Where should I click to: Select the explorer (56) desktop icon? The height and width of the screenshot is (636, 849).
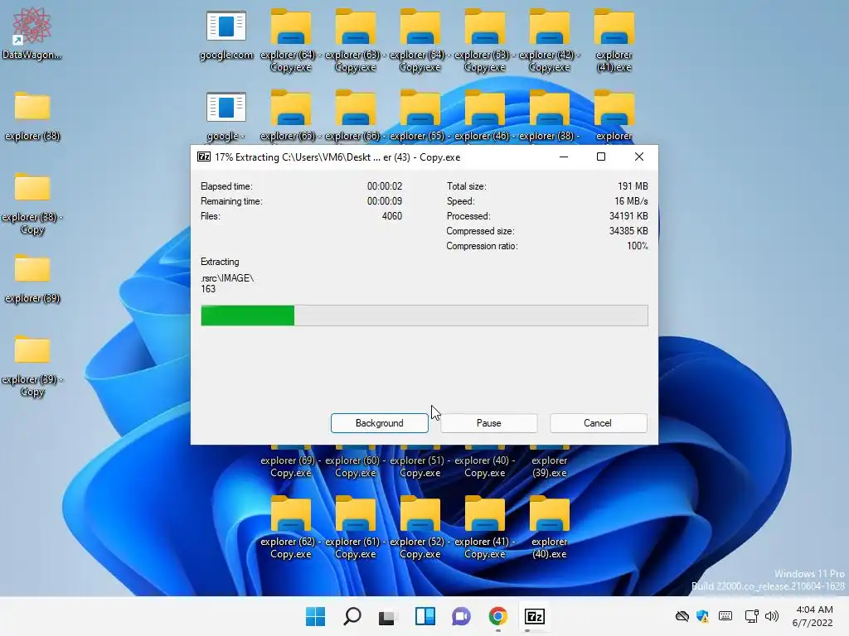coord(355,116)
